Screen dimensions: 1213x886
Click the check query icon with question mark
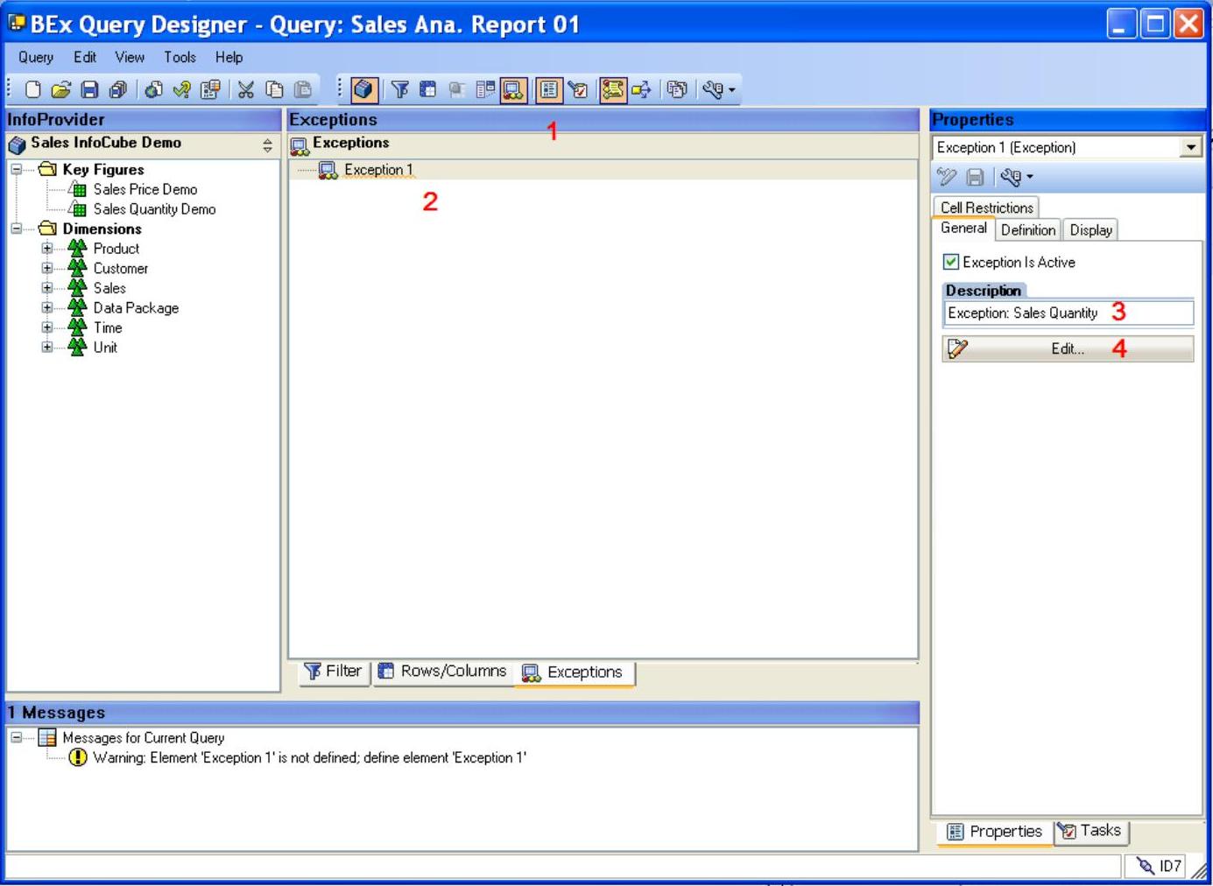pyautogui.click(x=181, y=89)
